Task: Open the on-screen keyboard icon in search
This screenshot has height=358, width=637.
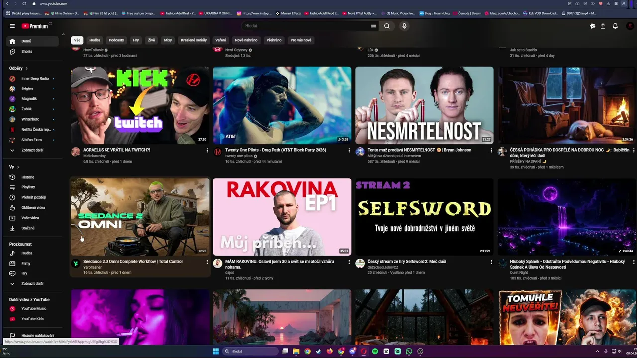Action: 373,26
